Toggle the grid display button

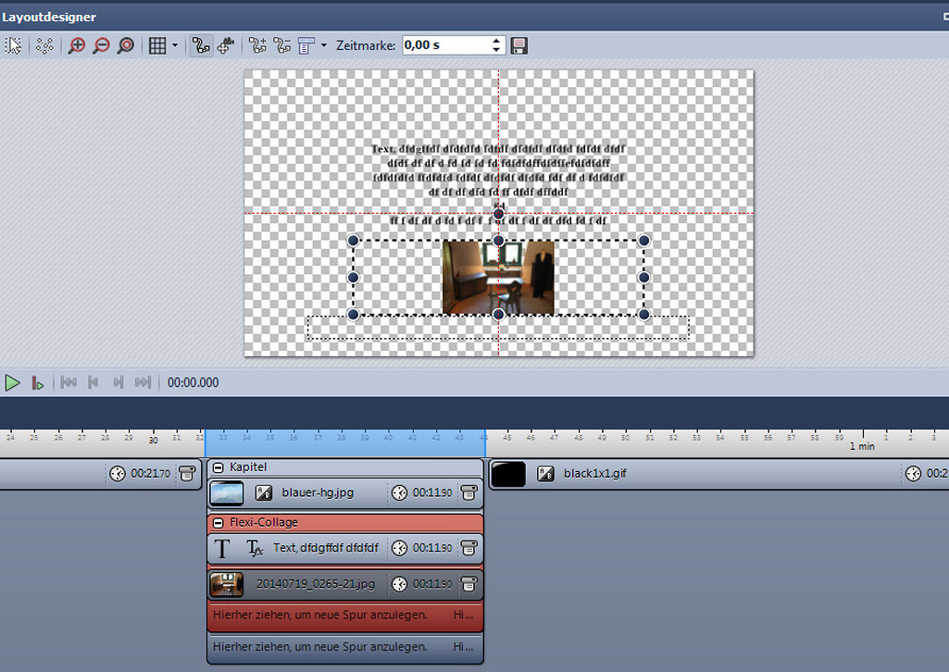(157, 45)
